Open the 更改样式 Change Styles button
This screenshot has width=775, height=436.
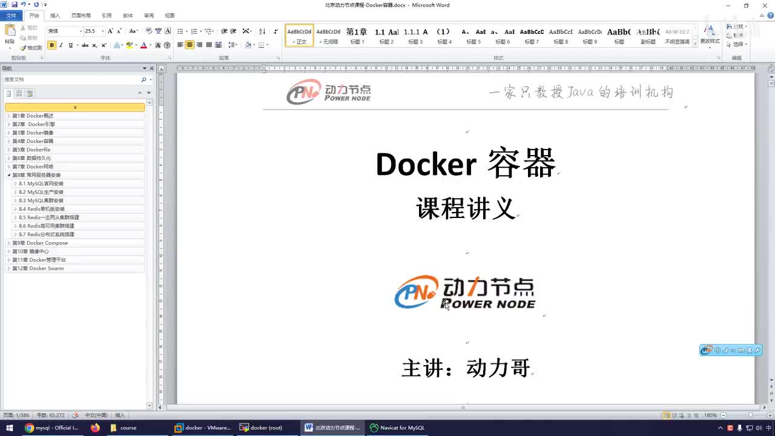(x=710, y=35)
